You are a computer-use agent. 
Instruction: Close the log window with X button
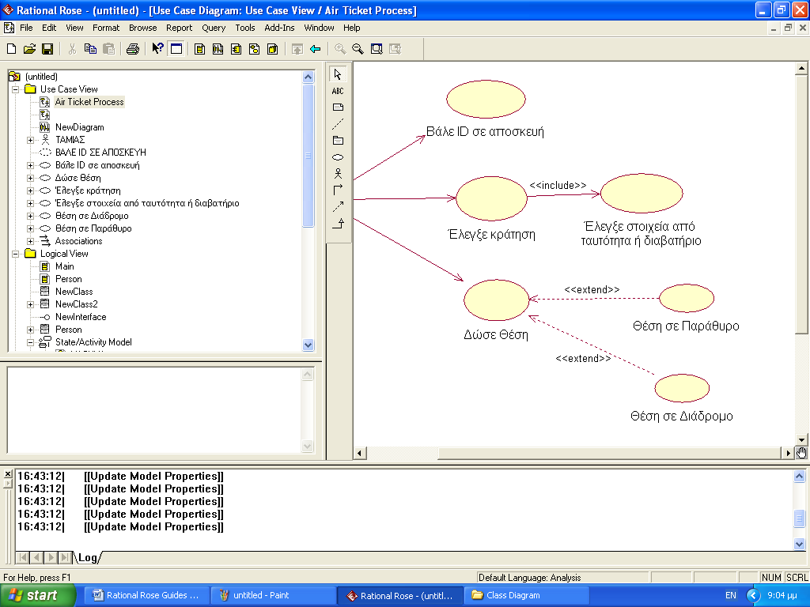point(8,474)
